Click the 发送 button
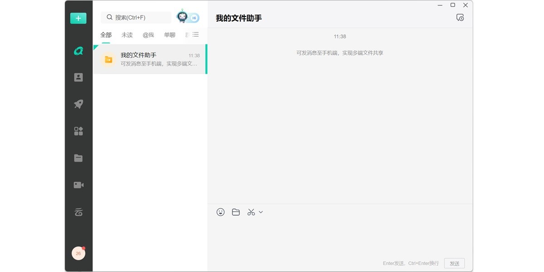 tap(454, 263)
